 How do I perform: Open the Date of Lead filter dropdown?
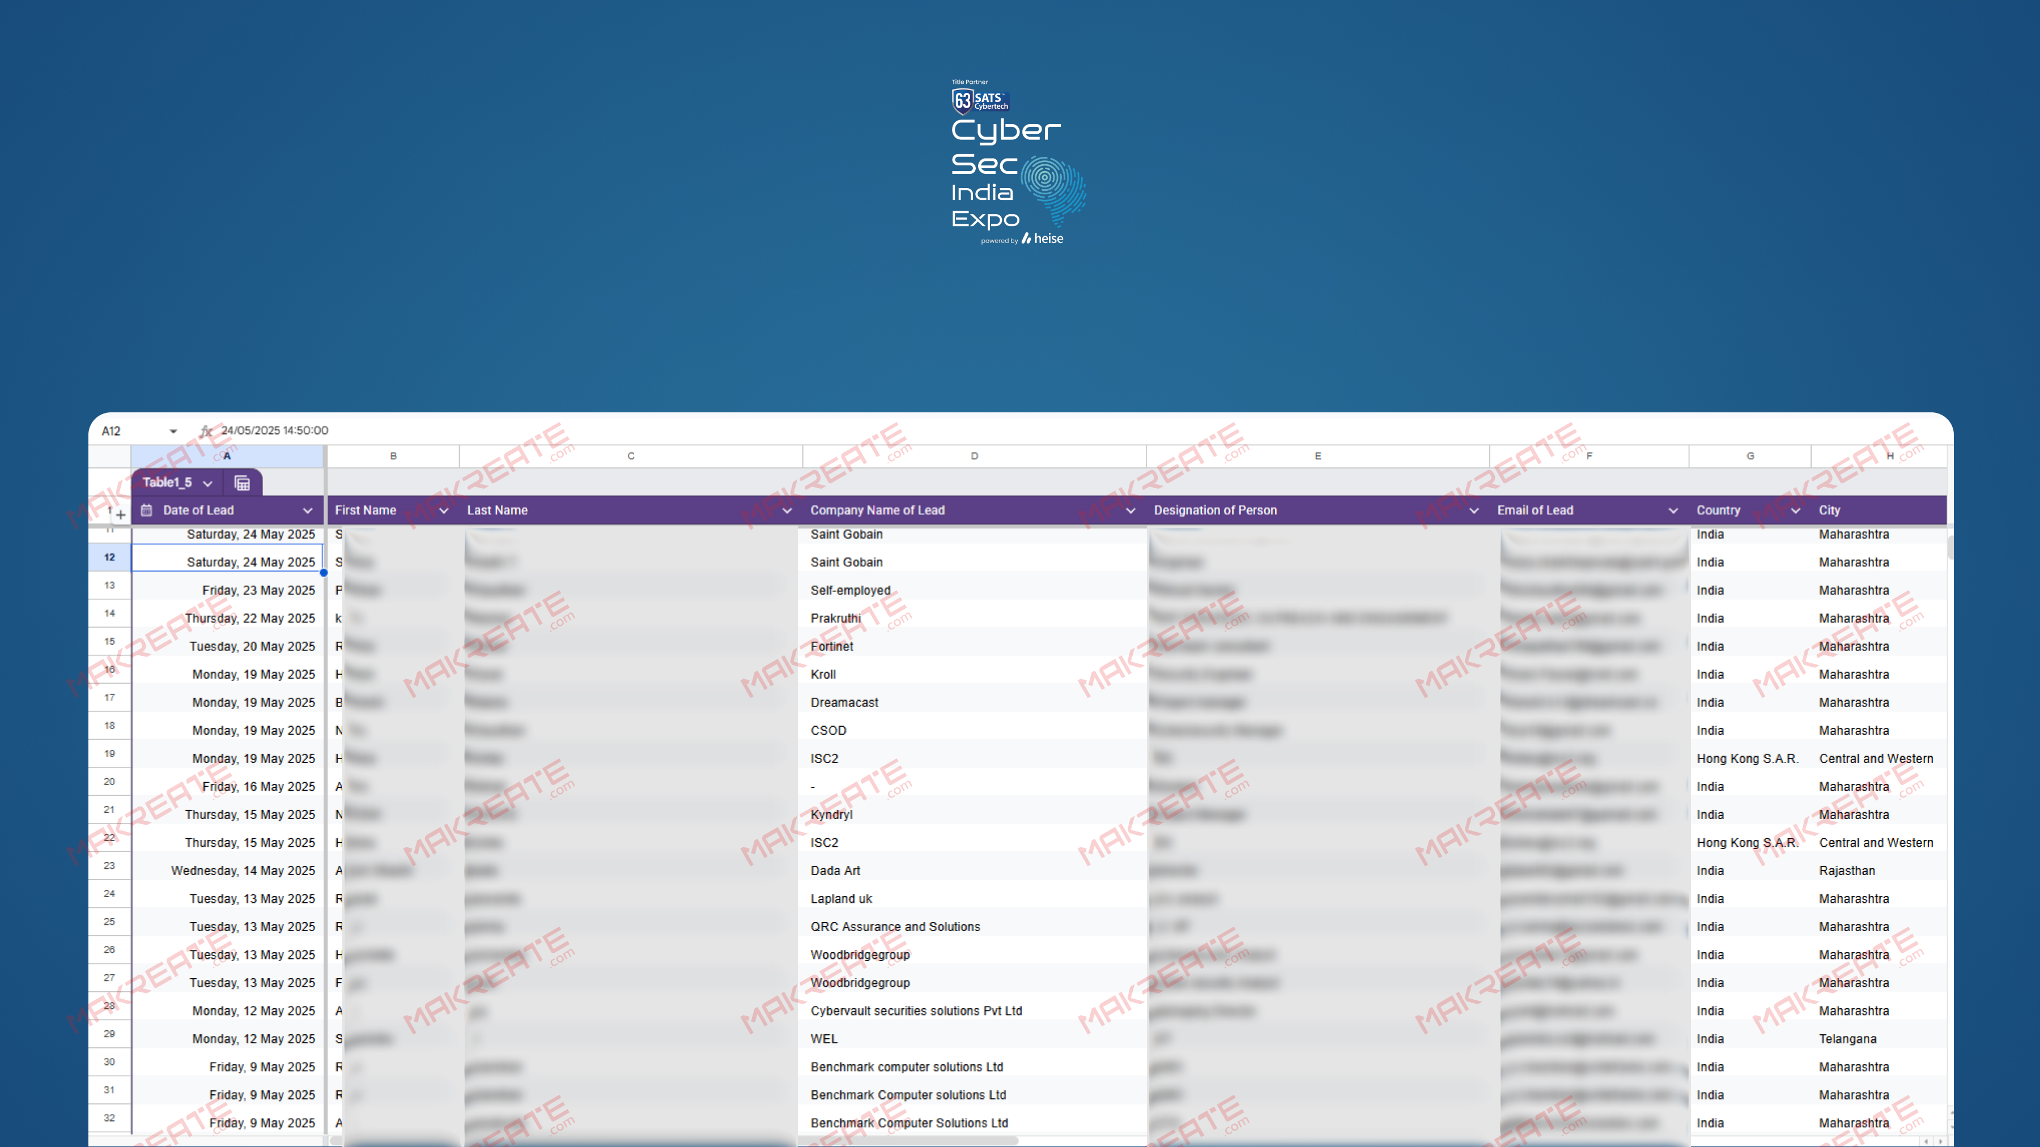(x=307, y=510)
